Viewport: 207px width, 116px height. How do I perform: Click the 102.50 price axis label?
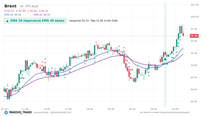point(195,5)
